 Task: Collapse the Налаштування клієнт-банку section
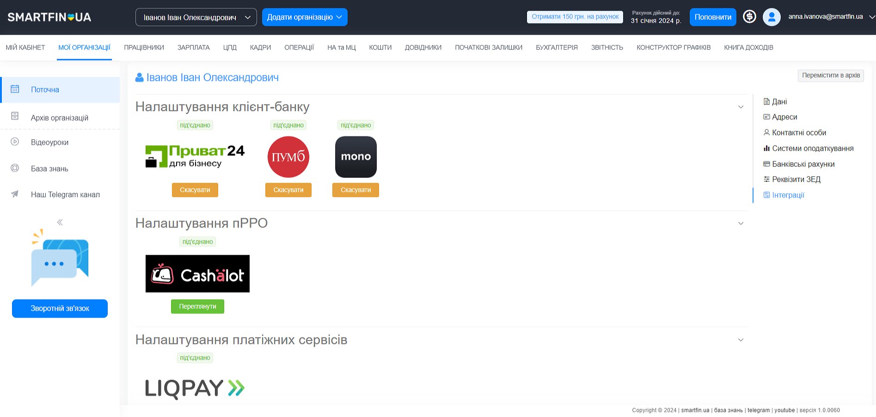741,107
